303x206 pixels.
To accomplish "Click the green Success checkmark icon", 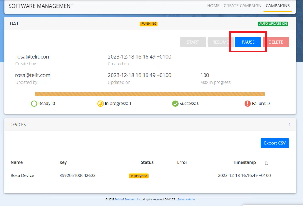I will point(175,104).
